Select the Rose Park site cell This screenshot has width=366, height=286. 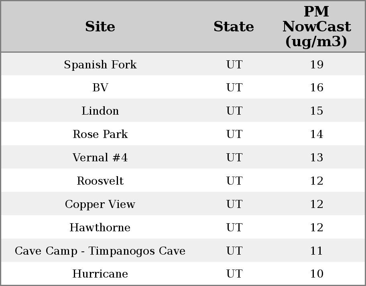100,134
